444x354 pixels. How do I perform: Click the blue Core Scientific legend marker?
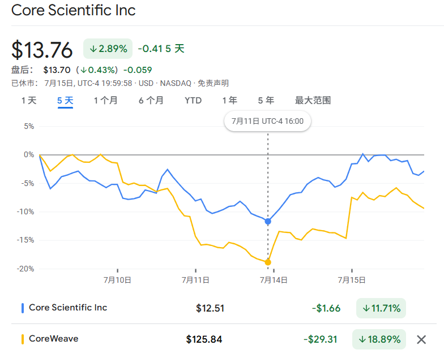(22, 308)
